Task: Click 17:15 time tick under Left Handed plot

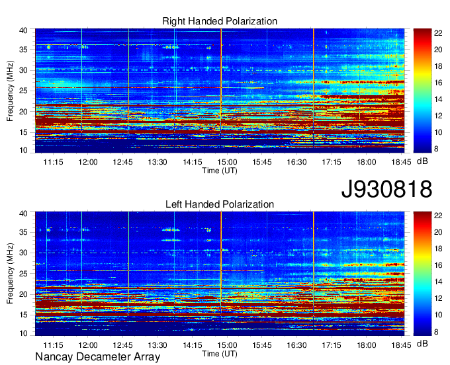Action: [332, 345]
